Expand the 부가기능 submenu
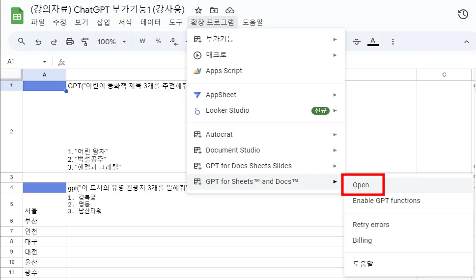Image resolution: width=476 pixels, height=280 pixels. click(x=266, y=39)
